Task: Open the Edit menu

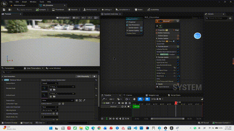Action: tap(17, 2)
